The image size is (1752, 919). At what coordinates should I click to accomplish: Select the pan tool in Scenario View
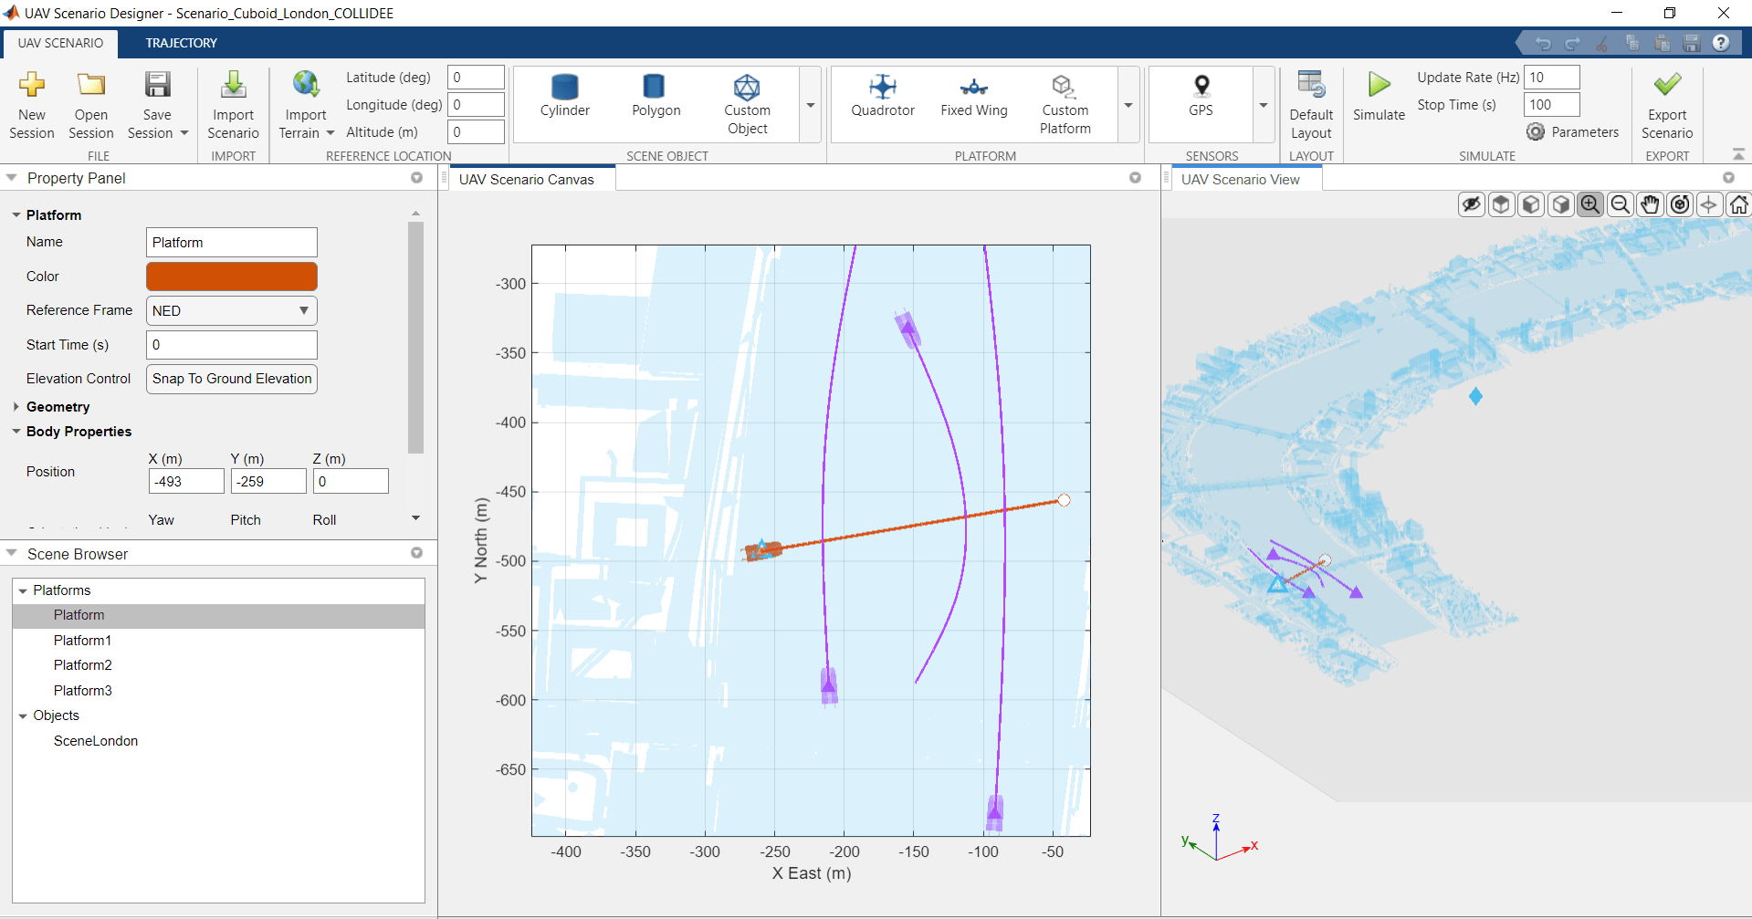coord(1650,204)
